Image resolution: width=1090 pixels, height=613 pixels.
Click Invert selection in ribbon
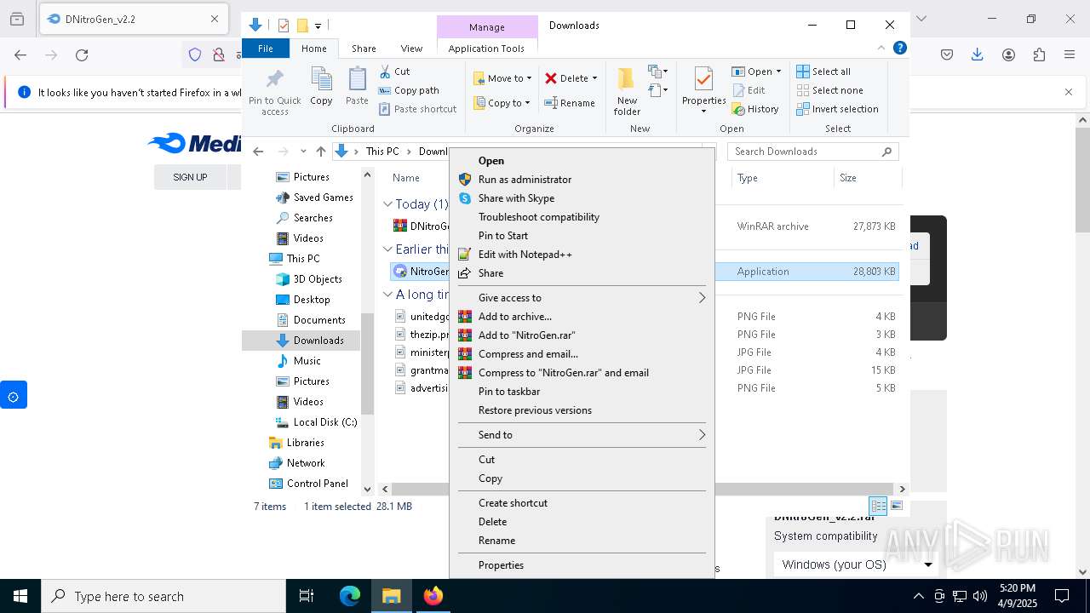[837, 109]
